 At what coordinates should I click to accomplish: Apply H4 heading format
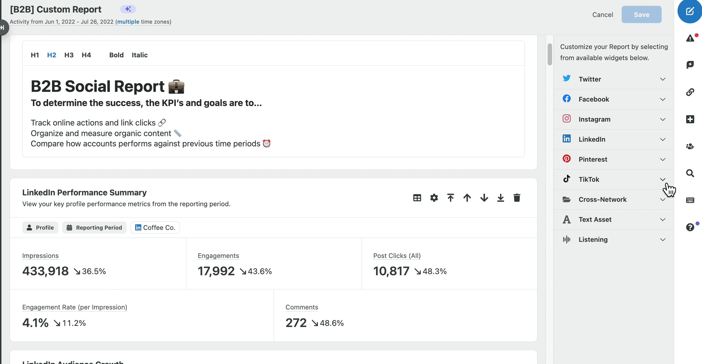(x=86, y=55)
